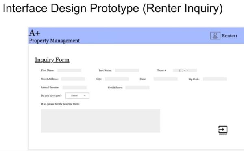The width and height of the screenshot is (244, 151).
Task: Click the slide title 'Interface Design Prototype (Renter Inquiry)'
Action: [113, 9]
